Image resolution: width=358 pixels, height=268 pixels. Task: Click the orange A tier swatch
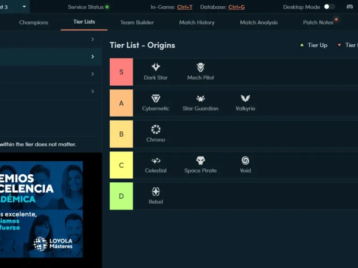click(121, 103)
